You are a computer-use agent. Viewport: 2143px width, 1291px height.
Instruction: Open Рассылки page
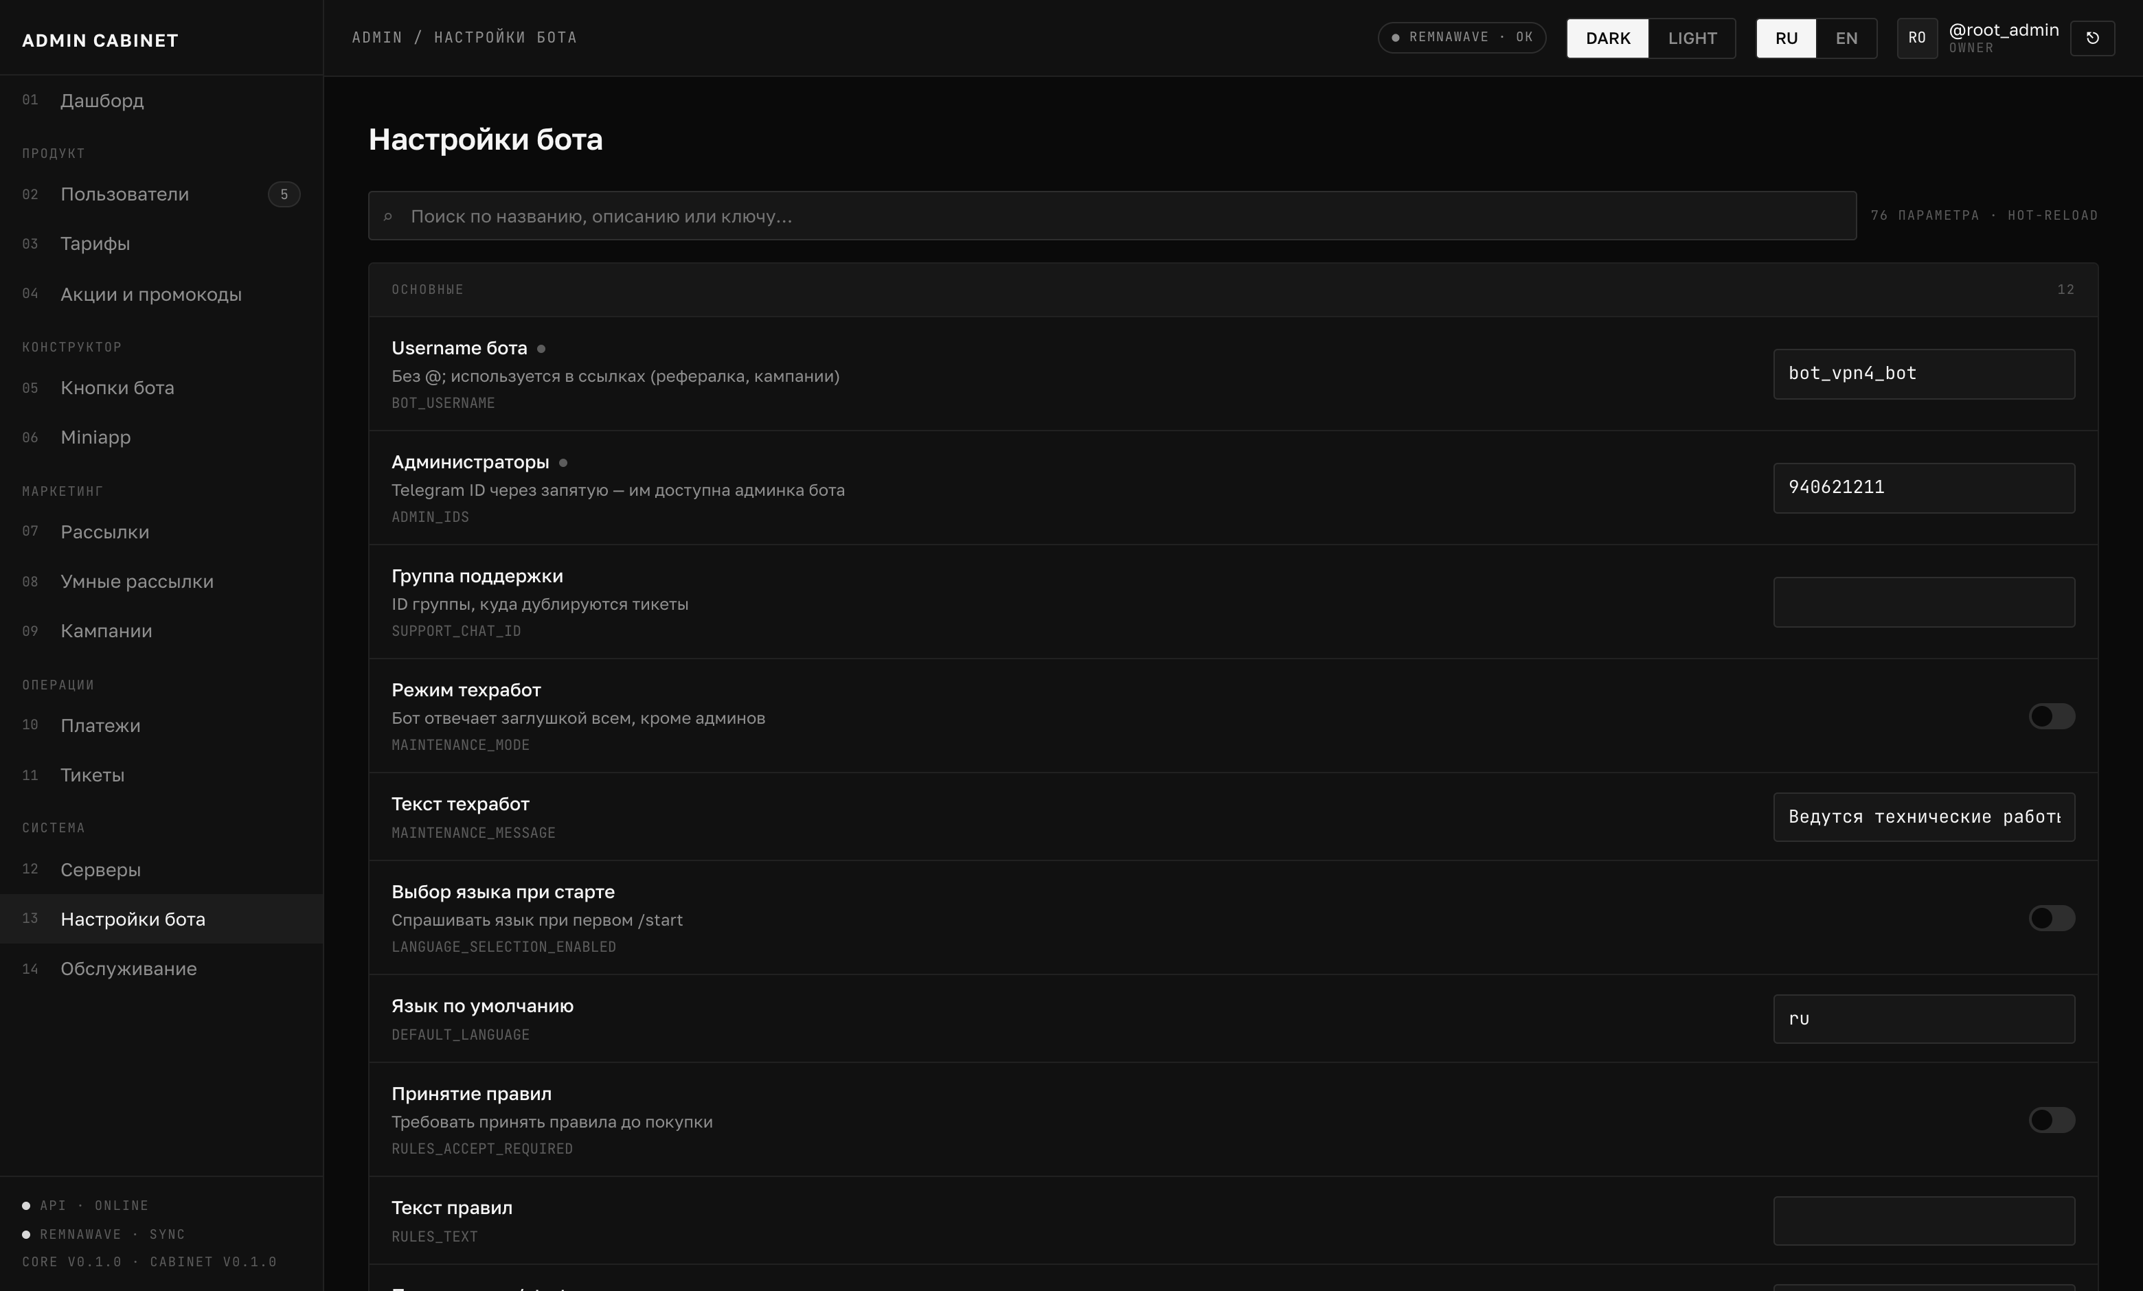click(161, 532)
